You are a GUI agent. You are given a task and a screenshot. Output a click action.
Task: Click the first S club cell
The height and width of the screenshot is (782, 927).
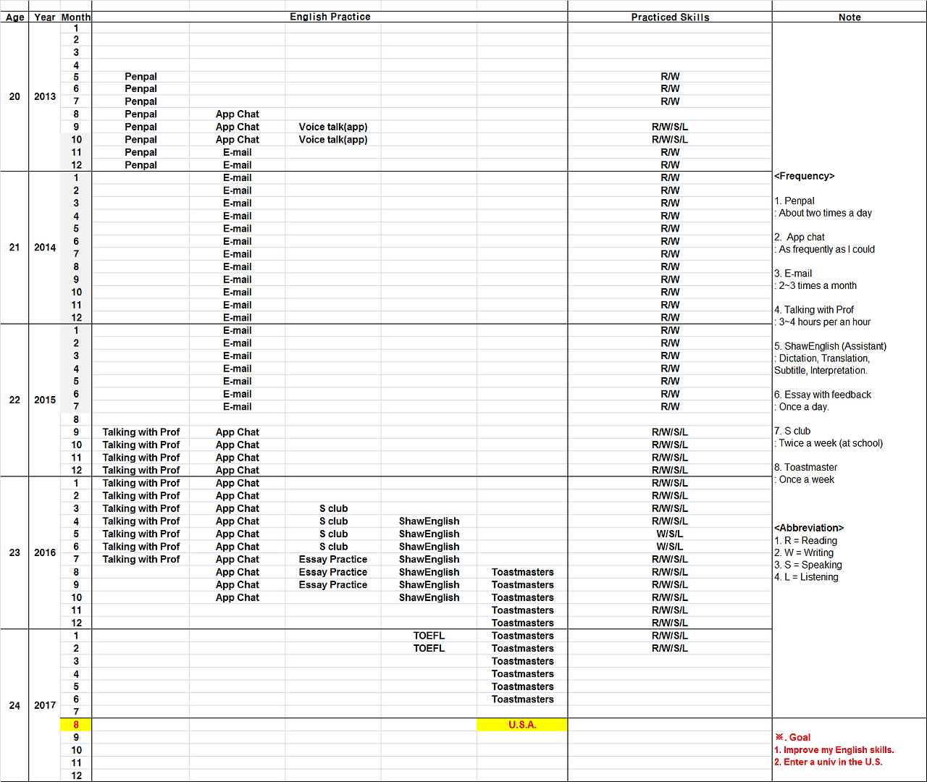tap(333, 508)
